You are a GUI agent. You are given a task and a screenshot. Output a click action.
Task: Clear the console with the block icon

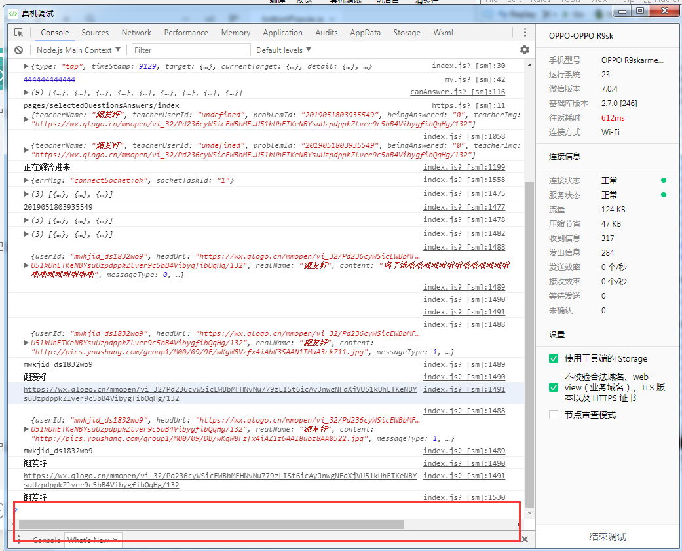click(19, 50)
